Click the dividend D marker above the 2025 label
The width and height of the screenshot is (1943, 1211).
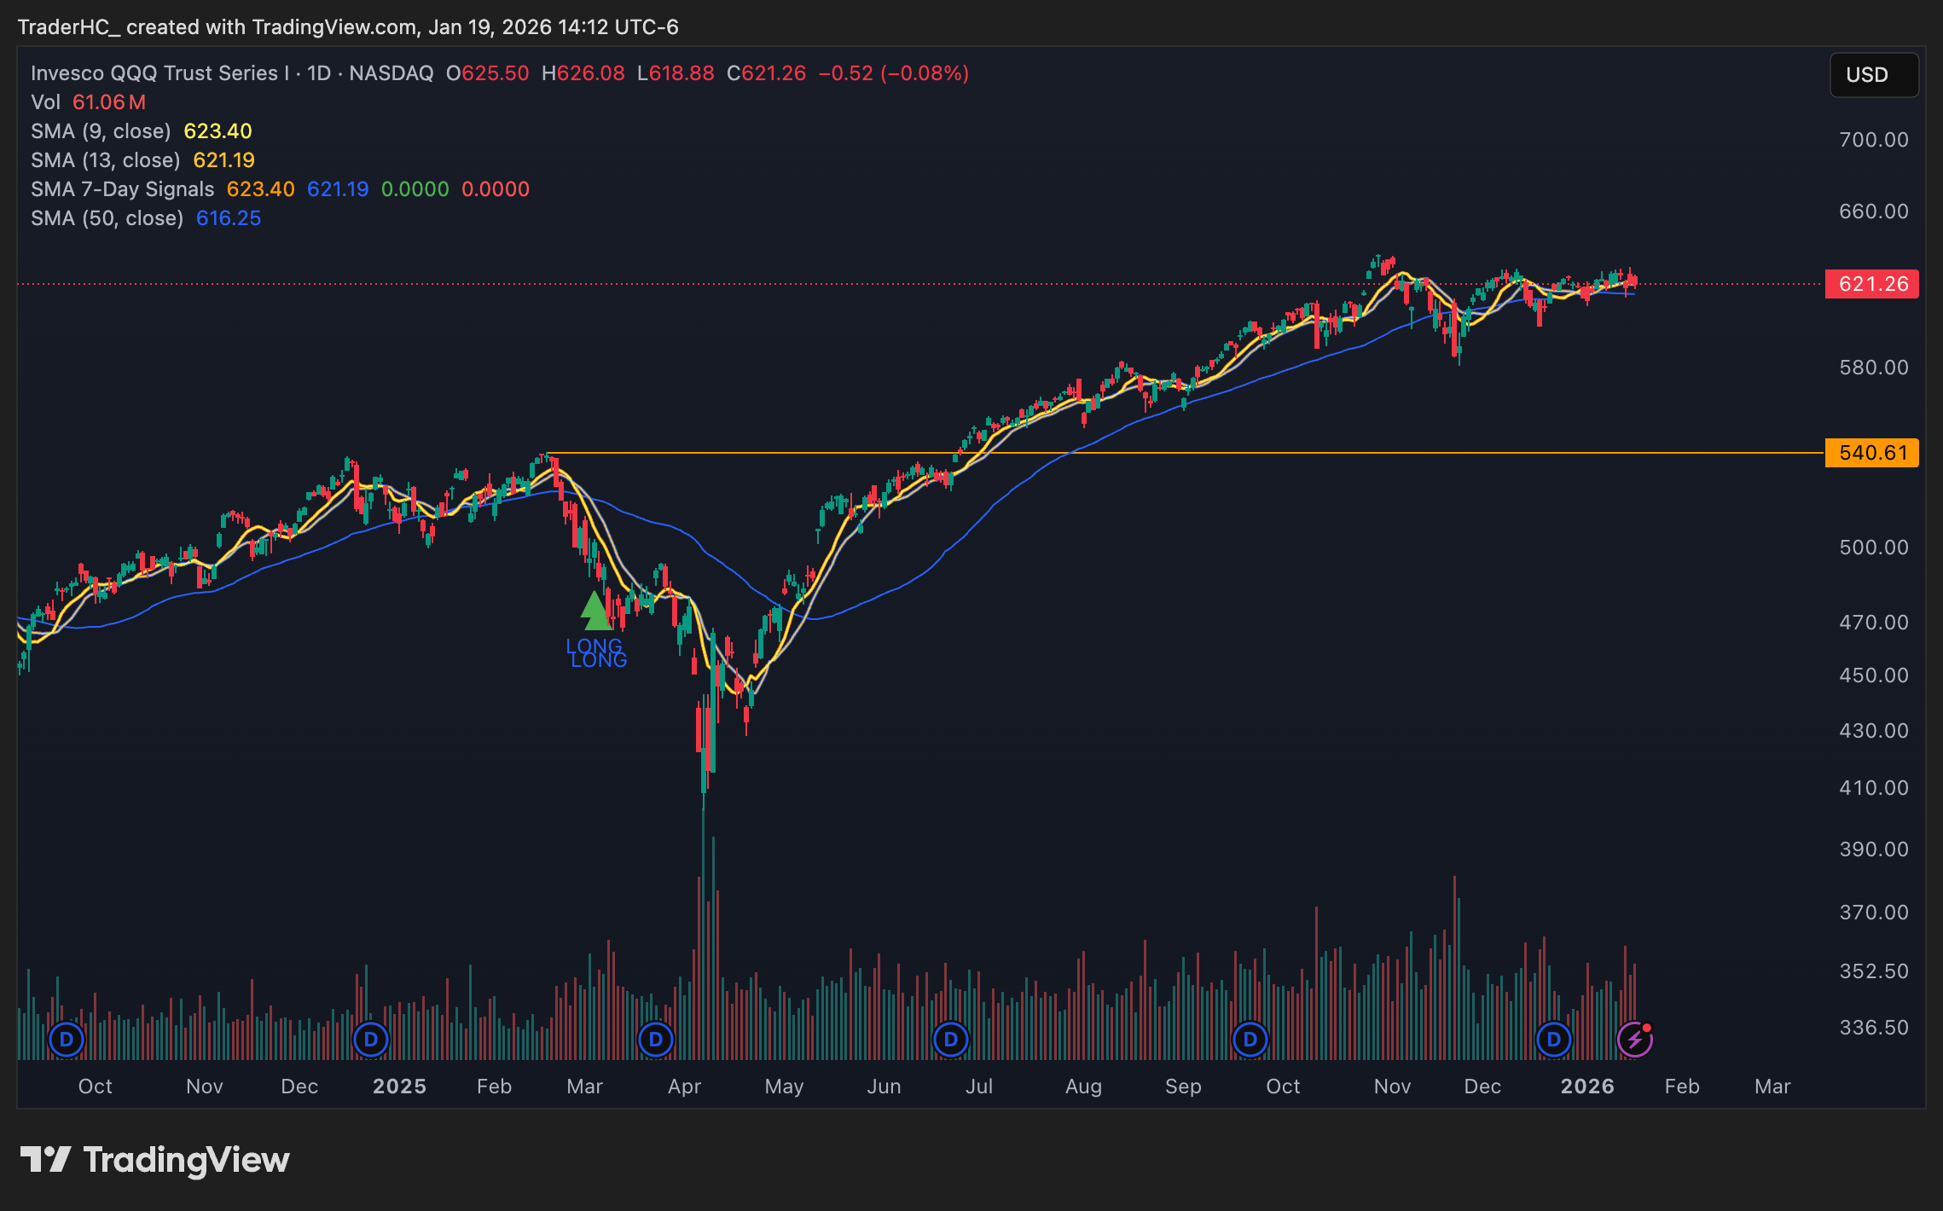click(370, 1040)
